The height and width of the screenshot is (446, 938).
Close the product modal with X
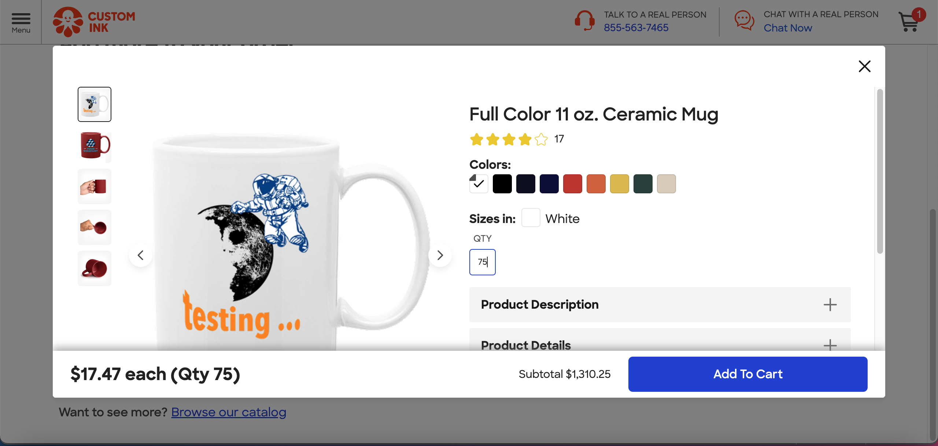pos(864,66)
